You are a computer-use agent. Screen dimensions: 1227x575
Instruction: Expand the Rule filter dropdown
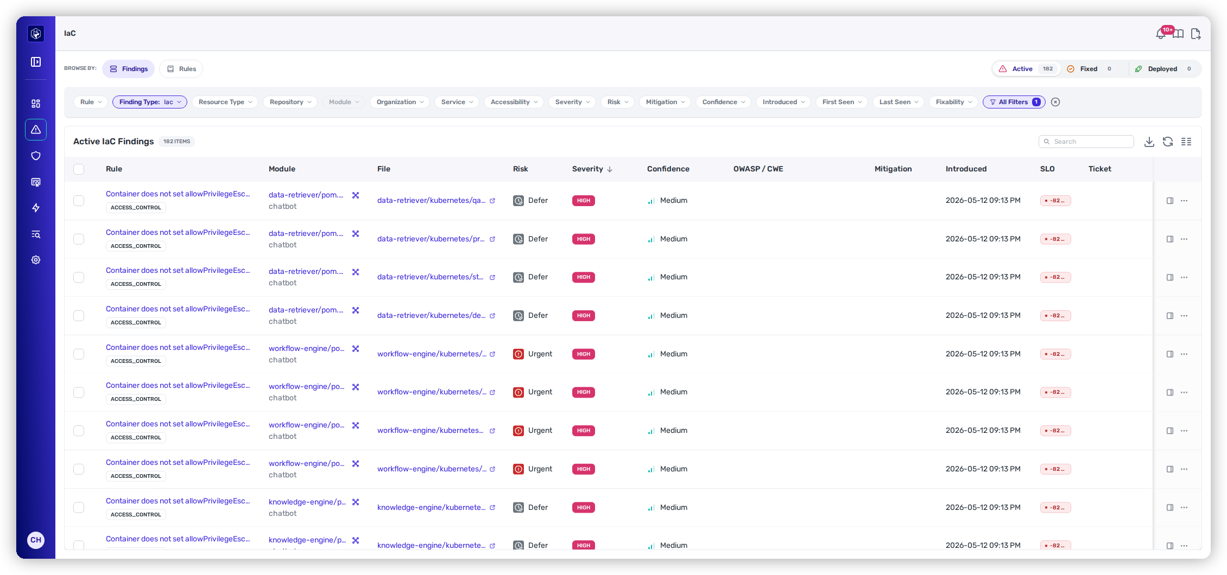click(91, 102)
